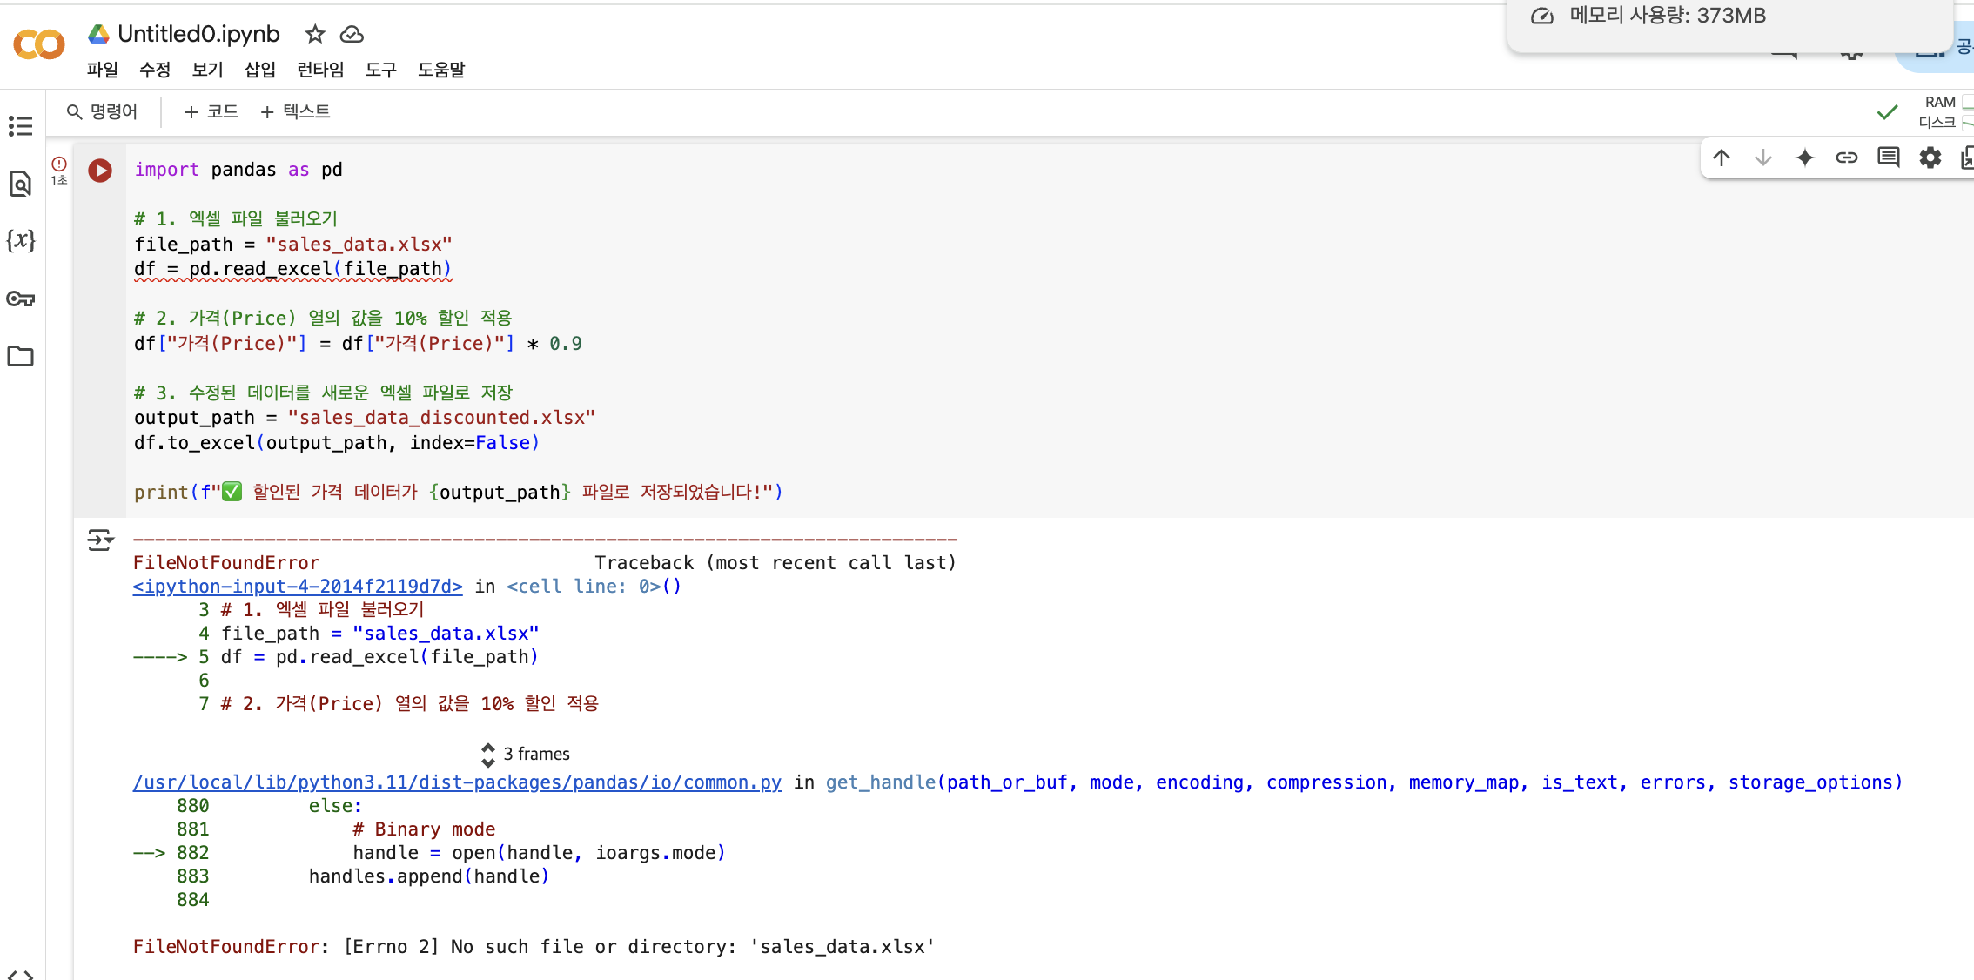Click the Gemini sparkle icon
The image size is (1974, 980).
[x=1805, y=158]
